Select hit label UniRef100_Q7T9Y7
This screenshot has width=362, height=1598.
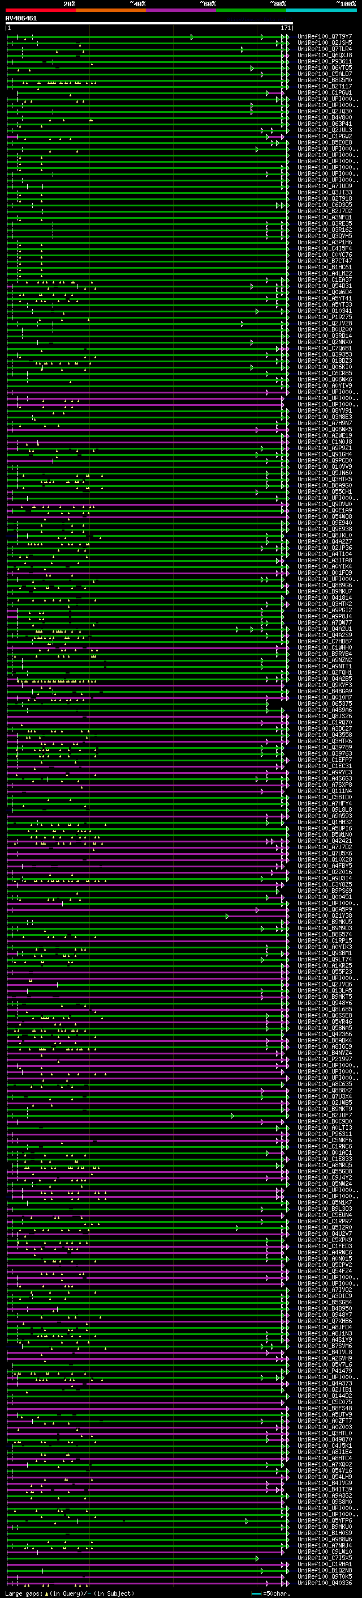click(x=325, y=37)
